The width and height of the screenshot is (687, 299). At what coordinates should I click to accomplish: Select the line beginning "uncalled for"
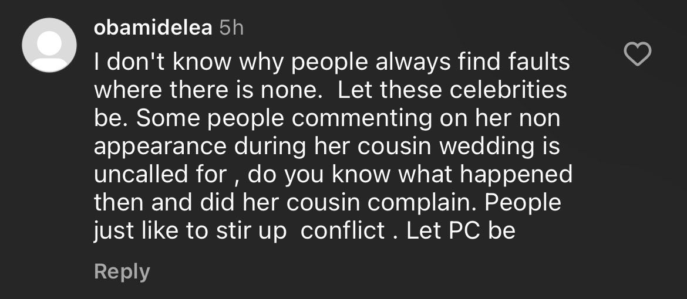pyautogui.click(x=333, y=174)
